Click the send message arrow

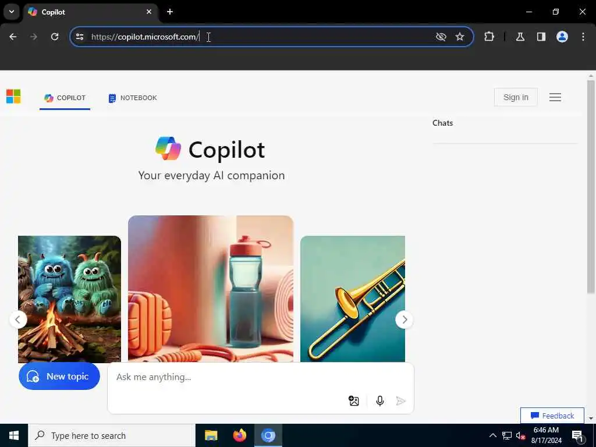[400, 400]
